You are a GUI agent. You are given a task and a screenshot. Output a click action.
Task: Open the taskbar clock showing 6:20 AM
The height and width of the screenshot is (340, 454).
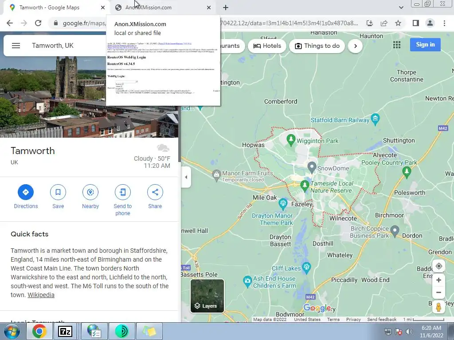click(x=431, y=332)
